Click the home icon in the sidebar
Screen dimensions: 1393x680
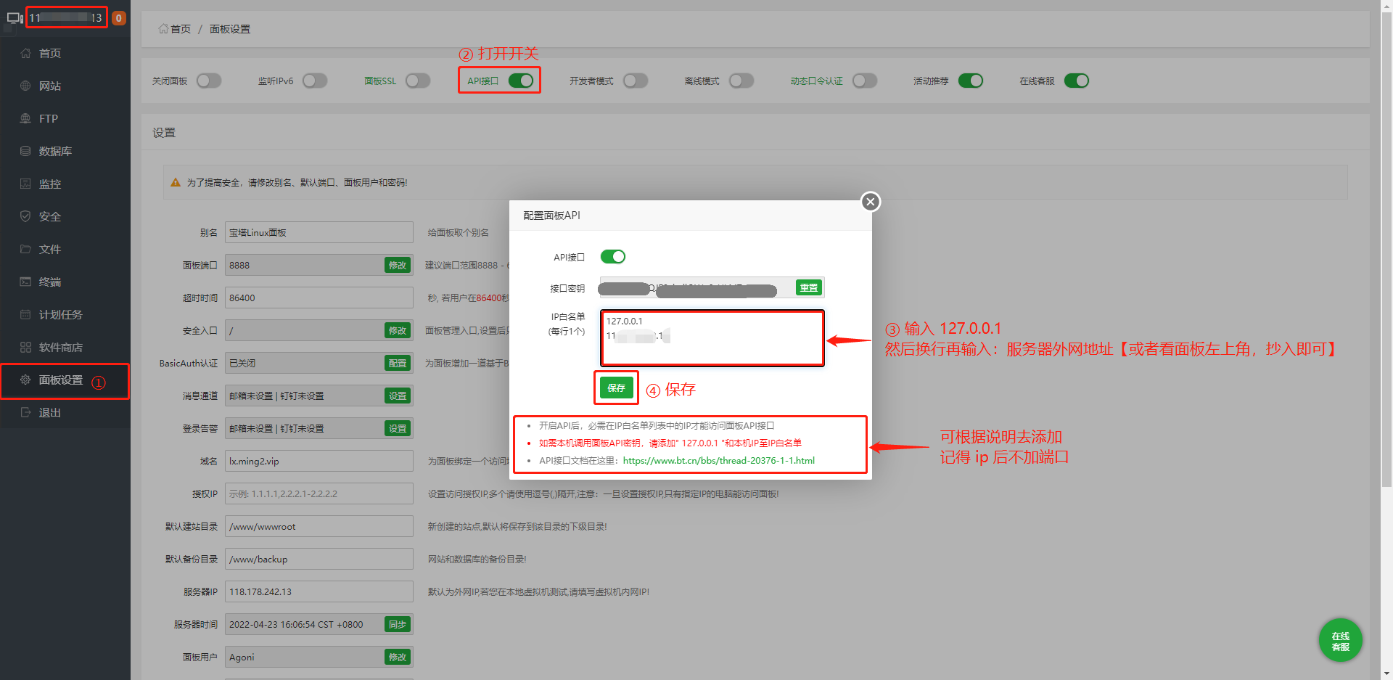tap(25, 53)
